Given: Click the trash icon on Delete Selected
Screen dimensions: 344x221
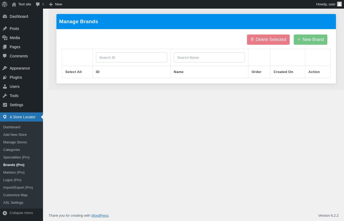Looking at the screenshot, I should pos(252,39).
